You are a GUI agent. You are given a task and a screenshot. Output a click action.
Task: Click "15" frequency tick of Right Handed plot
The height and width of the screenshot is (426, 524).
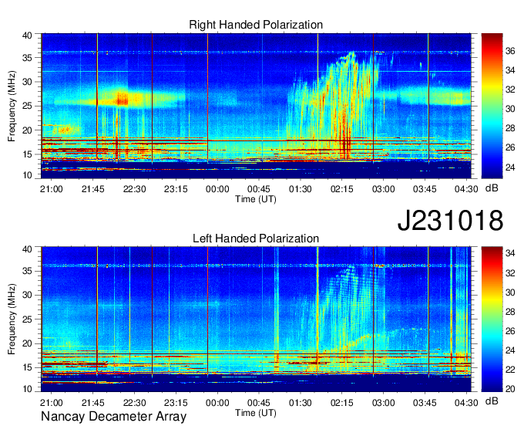[28, 154]
